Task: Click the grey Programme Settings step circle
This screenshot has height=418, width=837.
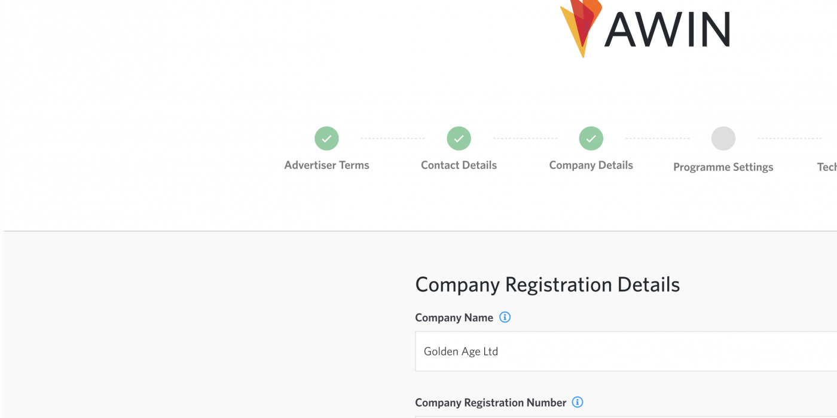Action: tap(723, 139)
